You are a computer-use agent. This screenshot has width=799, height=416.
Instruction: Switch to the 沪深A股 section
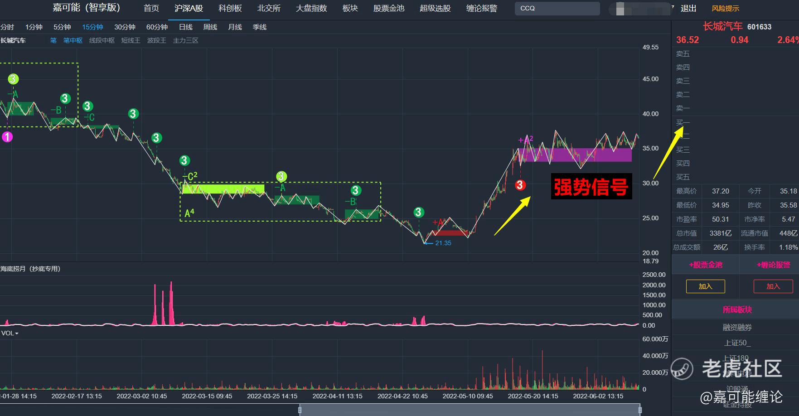coord(189,8)
